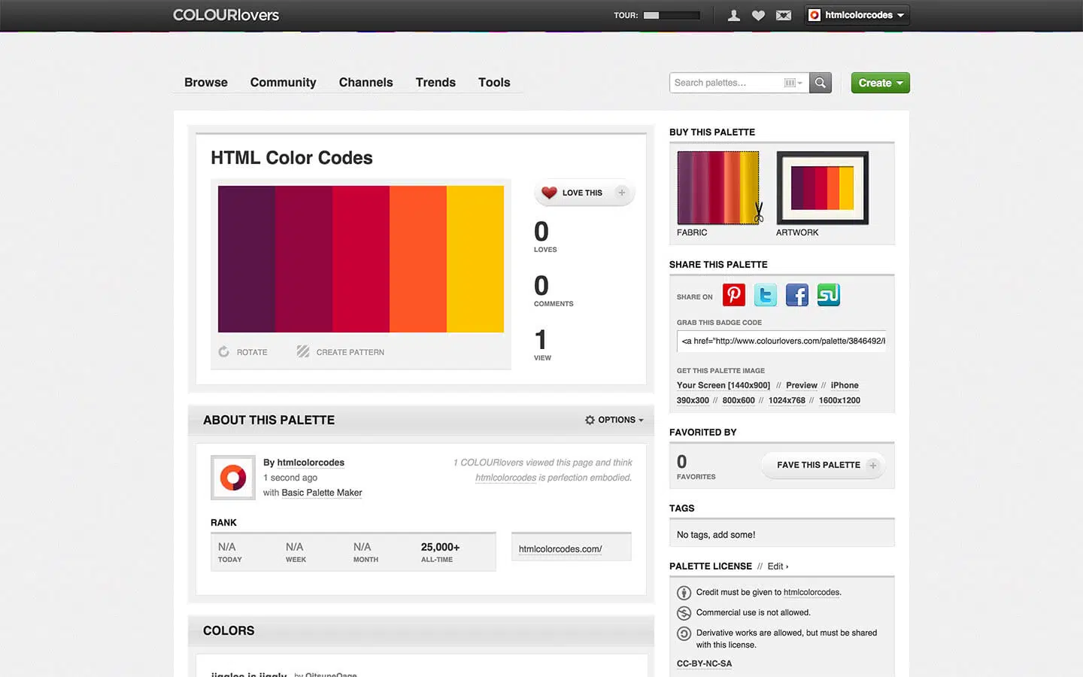
Task: Share palette on Twitter
Action: point(765,295)
